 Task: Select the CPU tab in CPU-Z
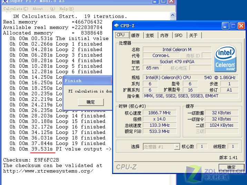pyautogui.click(x=122, y=35)
